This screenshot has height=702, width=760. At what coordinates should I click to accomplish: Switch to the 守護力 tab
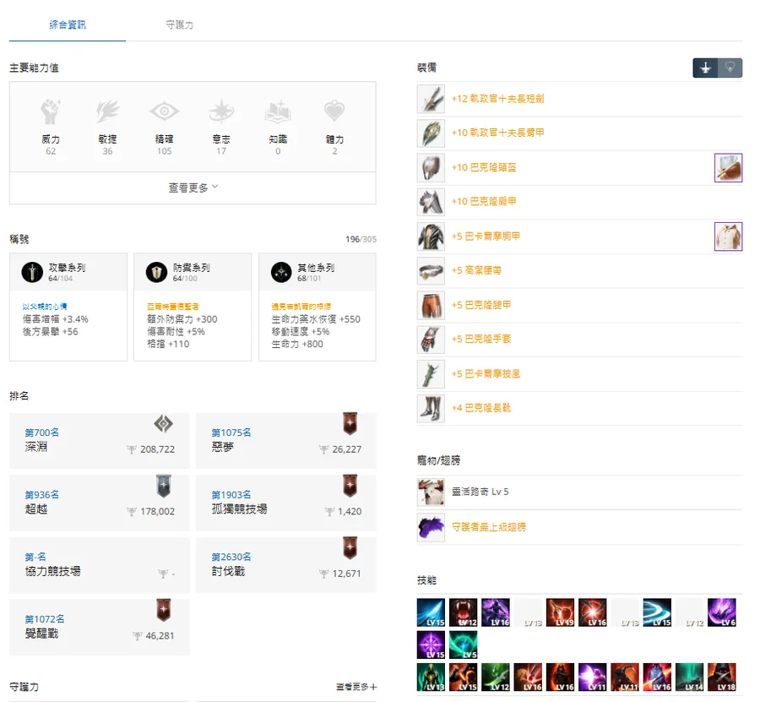tap(180, 25)
